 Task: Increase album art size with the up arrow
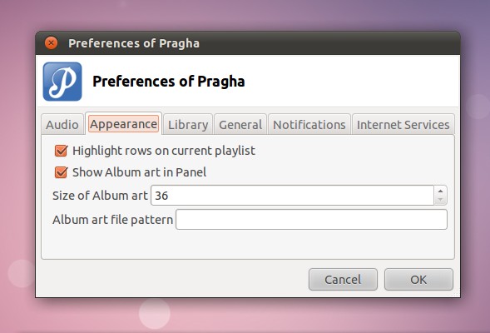click(x=440, y=191)
